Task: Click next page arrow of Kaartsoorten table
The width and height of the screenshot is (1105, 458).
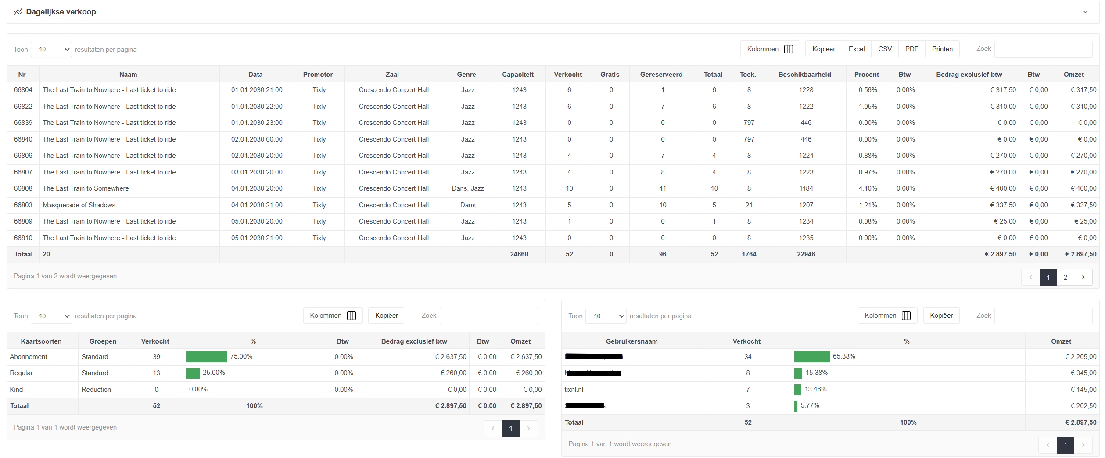Action: (x=528, y=429)
